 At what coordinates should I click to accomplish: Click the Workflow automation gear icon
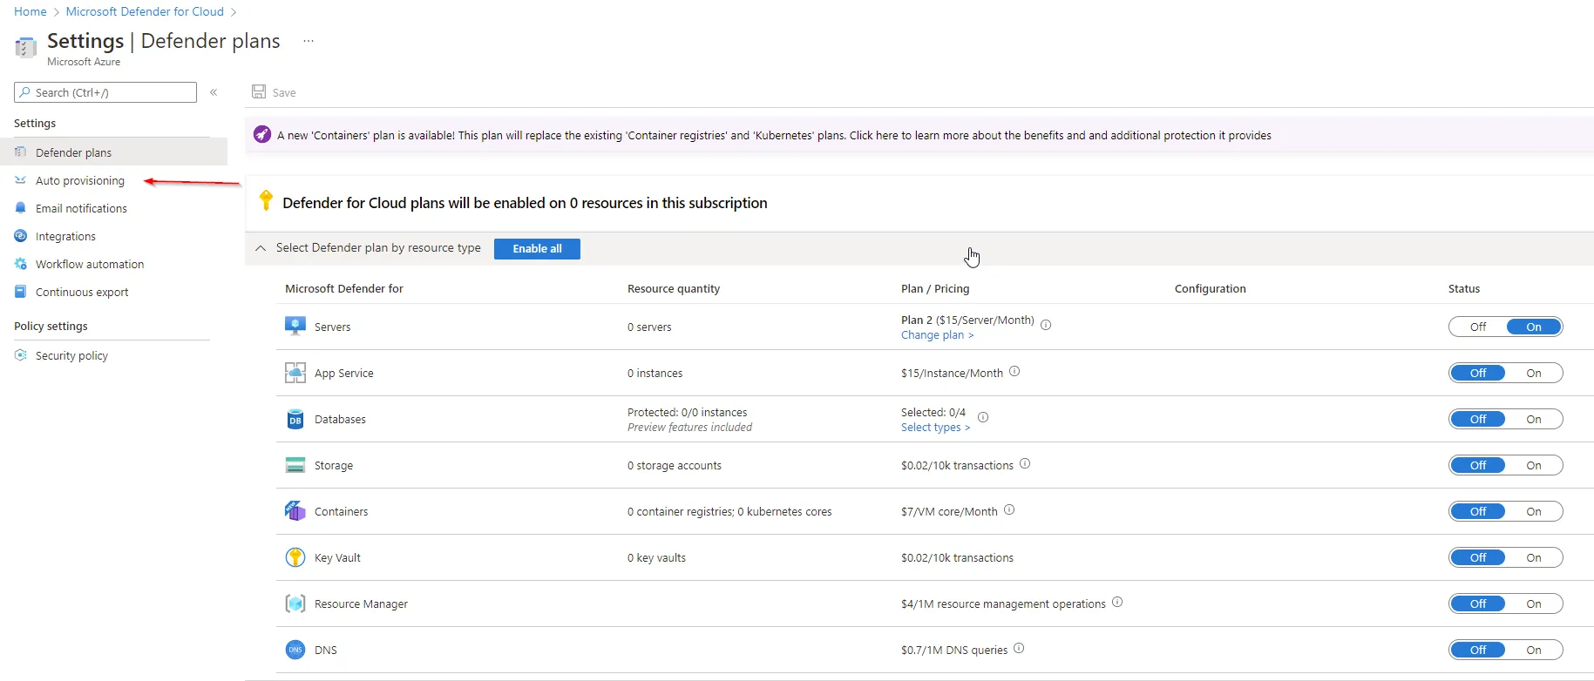21,264
